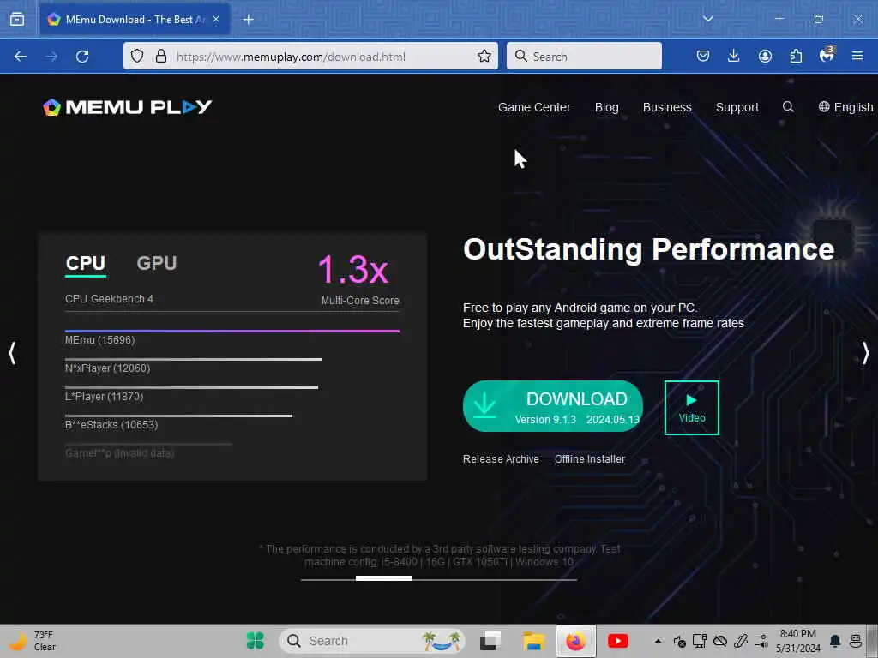The image size is (878, 658).
Task: Click the memuplay.com URL address field
Action: coord(310,56)
